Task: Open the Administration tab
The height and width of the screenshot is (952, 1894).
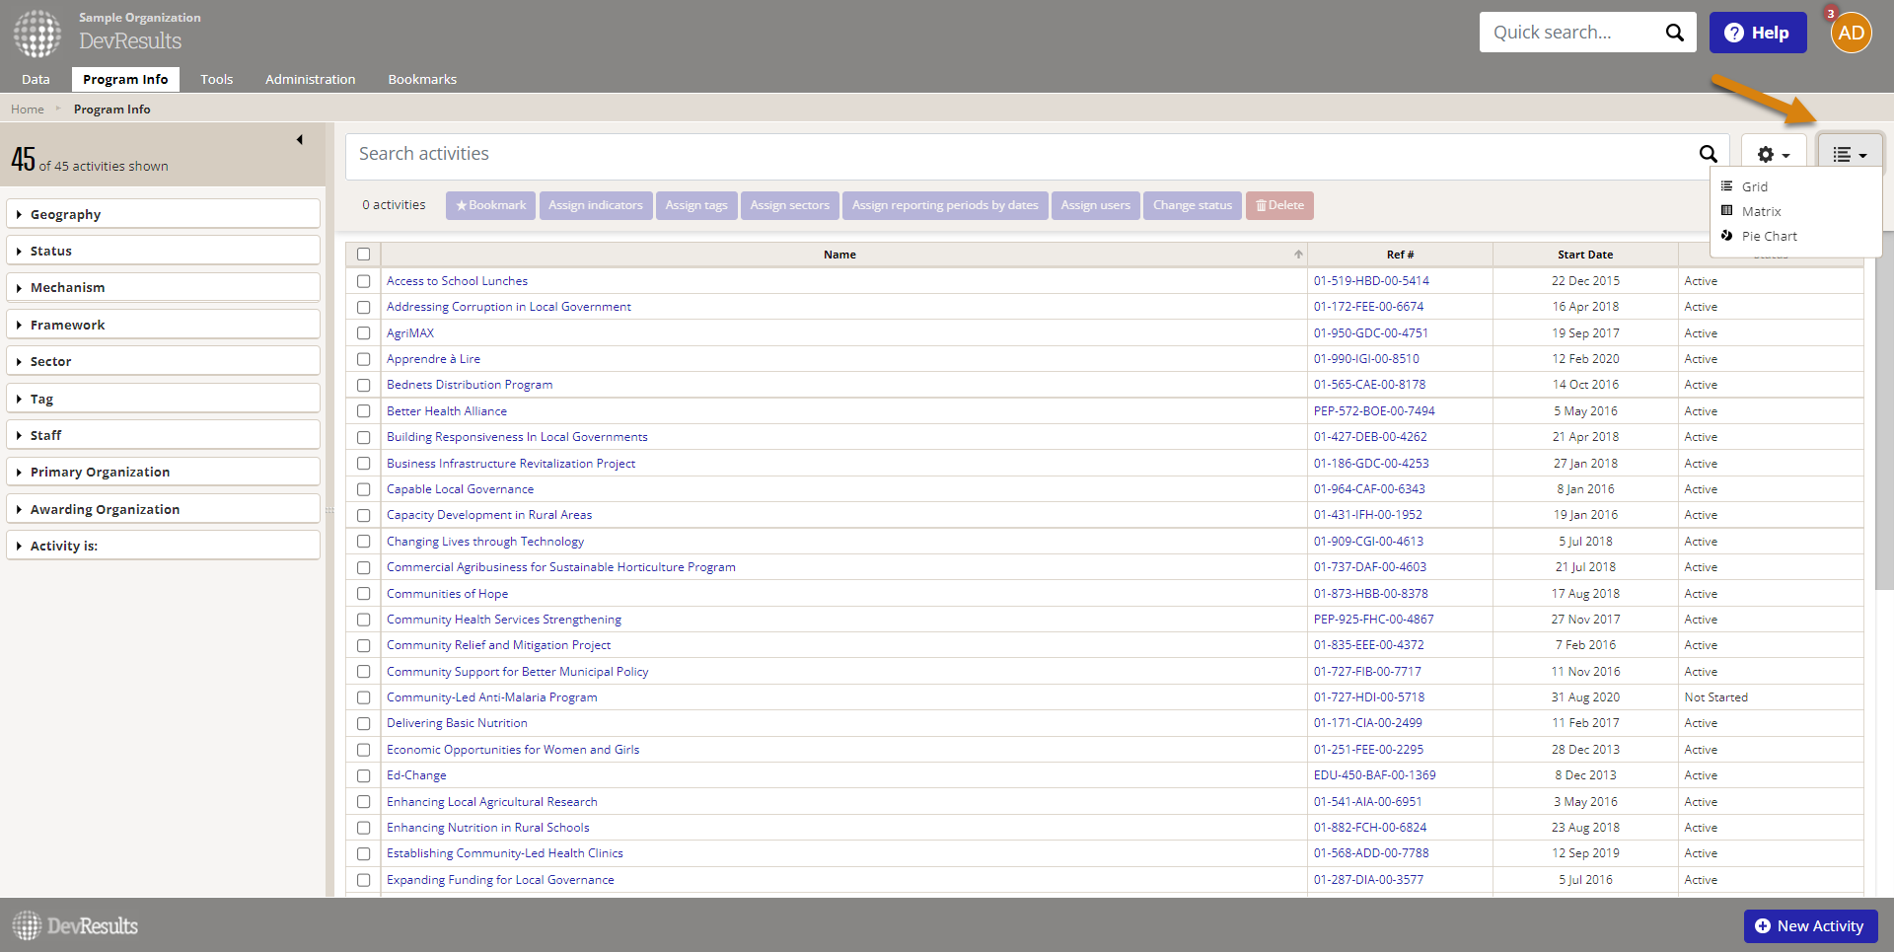Action: coord(310,79)
